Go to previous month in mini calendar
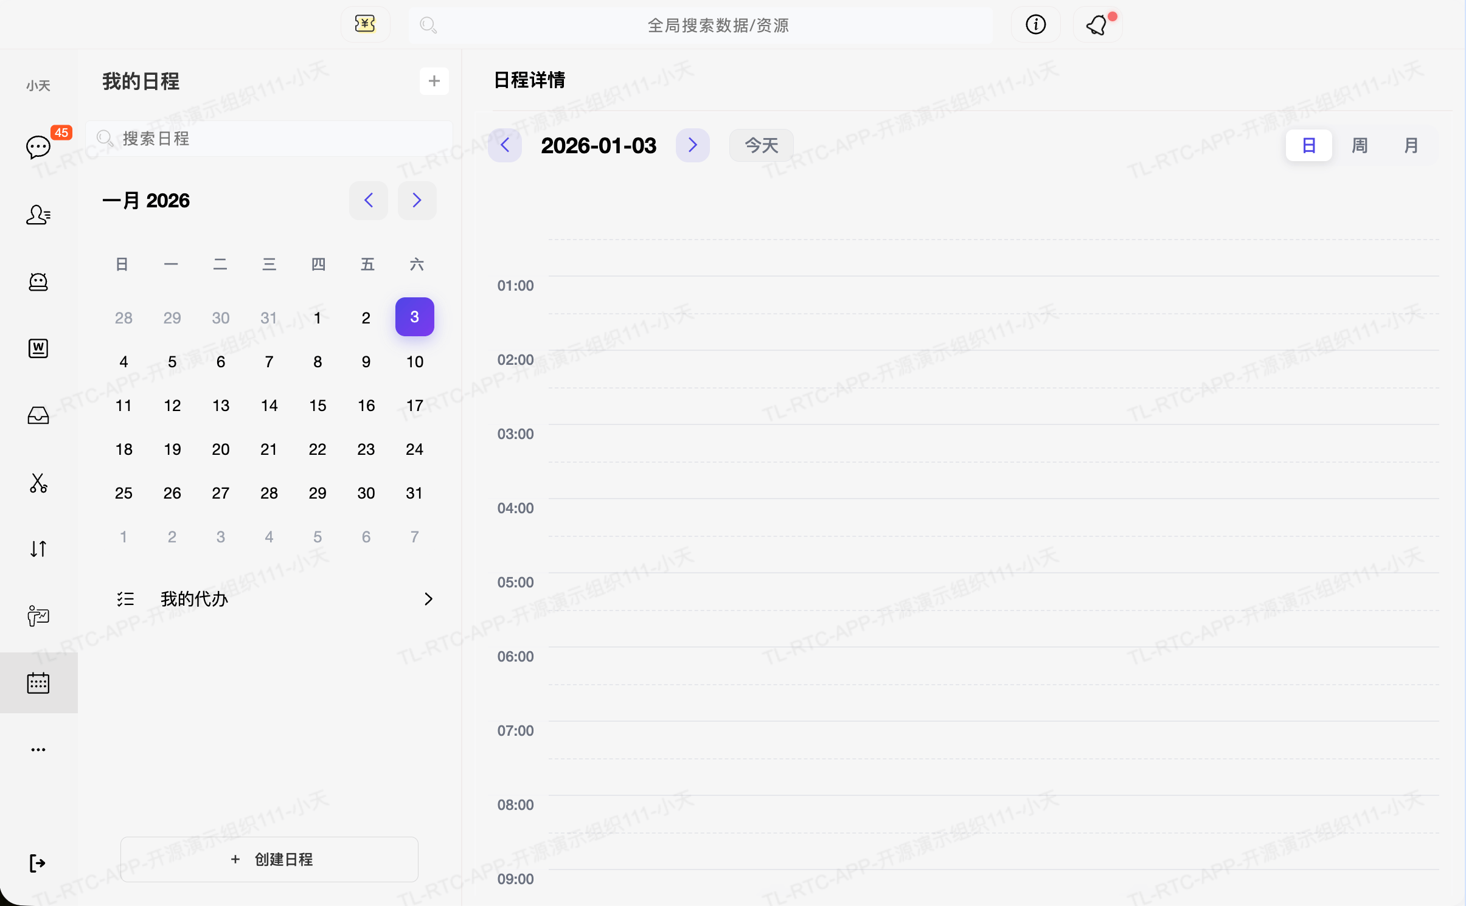 pyautogui.click(x=369, y=200)
